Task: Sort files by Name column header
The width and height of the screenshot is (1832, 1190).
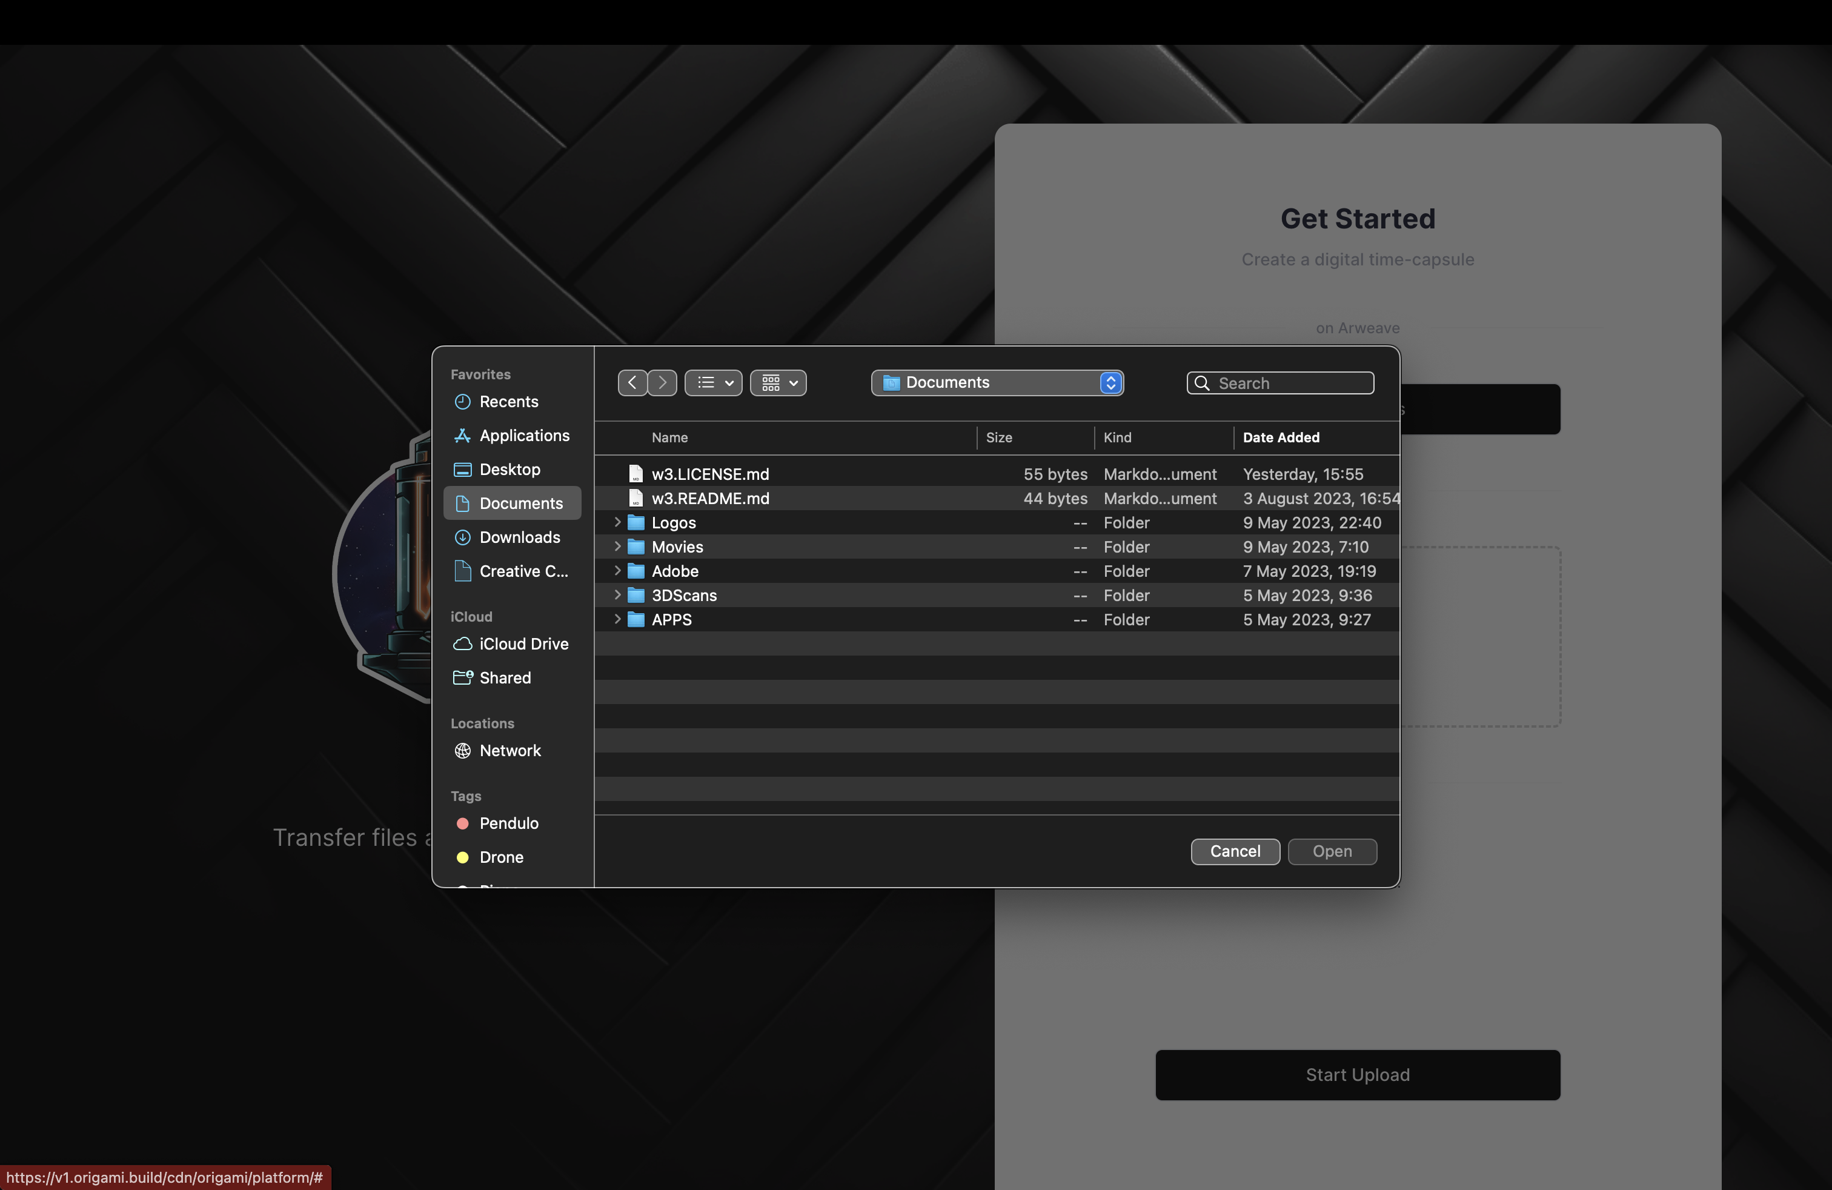Action: coord(669,437)
